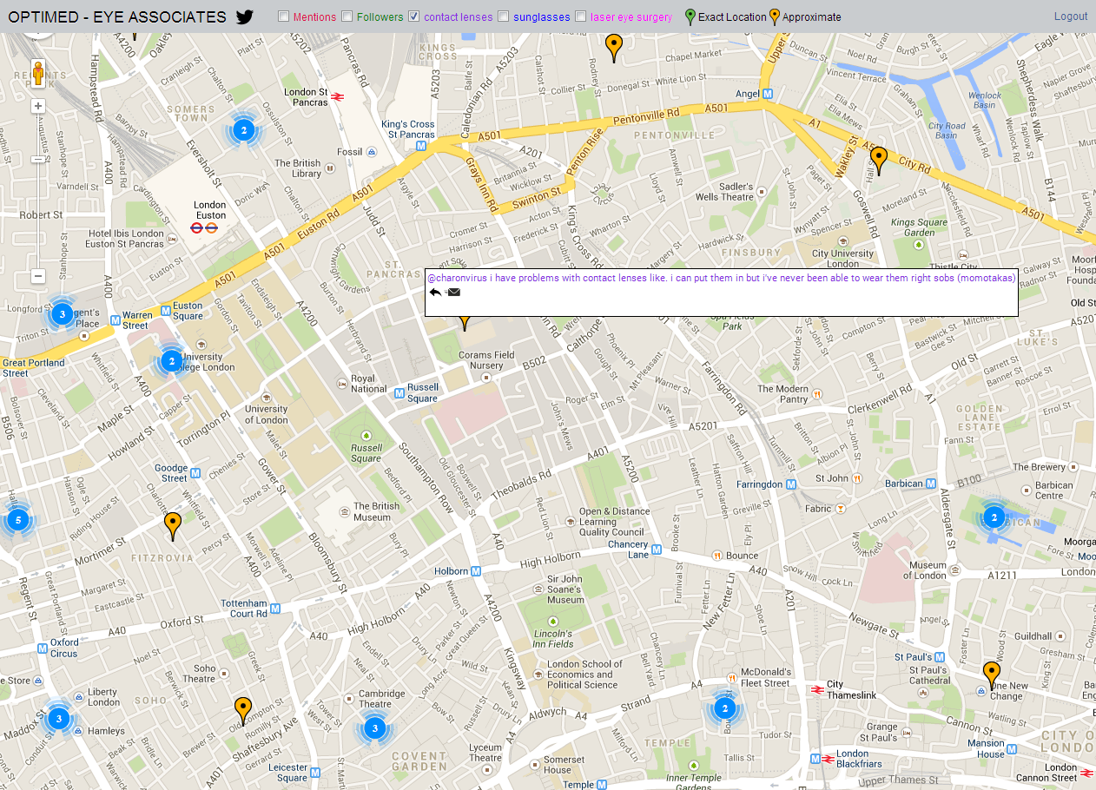Select the orange pin in Fitzrovia
This screenshot has width=1096, height=790.
pos(173,526)
